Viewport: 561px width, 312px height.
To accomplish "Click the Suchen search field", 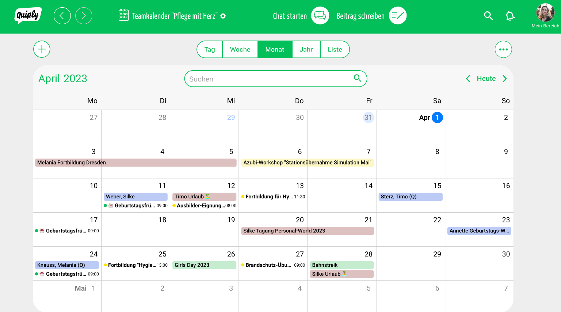I will click(270, 79).
